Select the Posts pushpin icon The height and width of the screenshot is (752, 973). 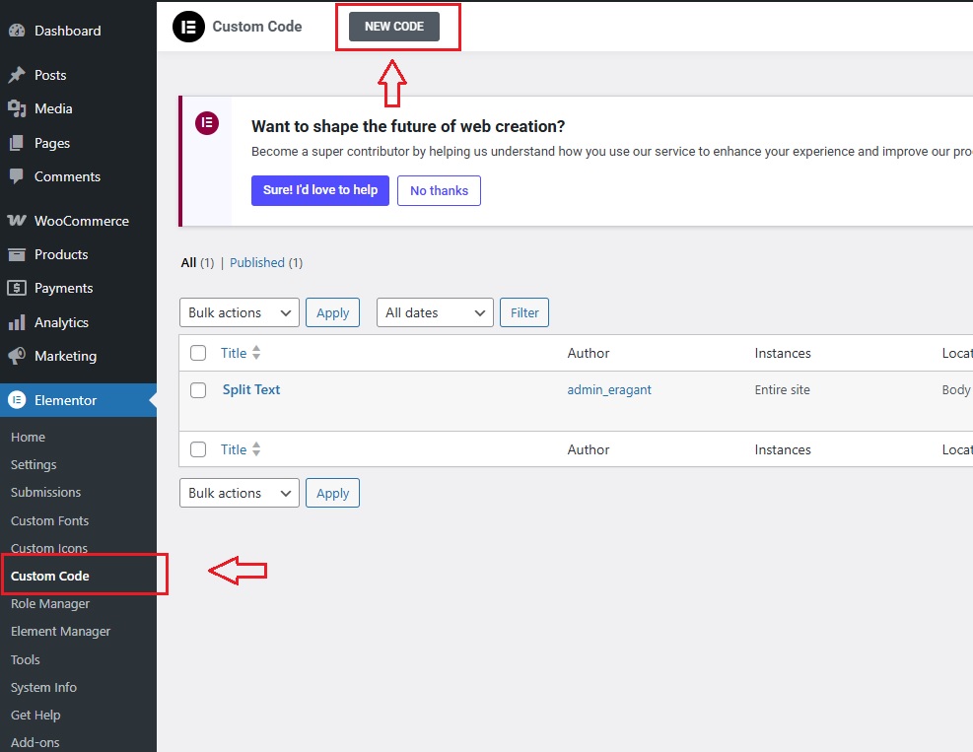(x=24, y=74)
